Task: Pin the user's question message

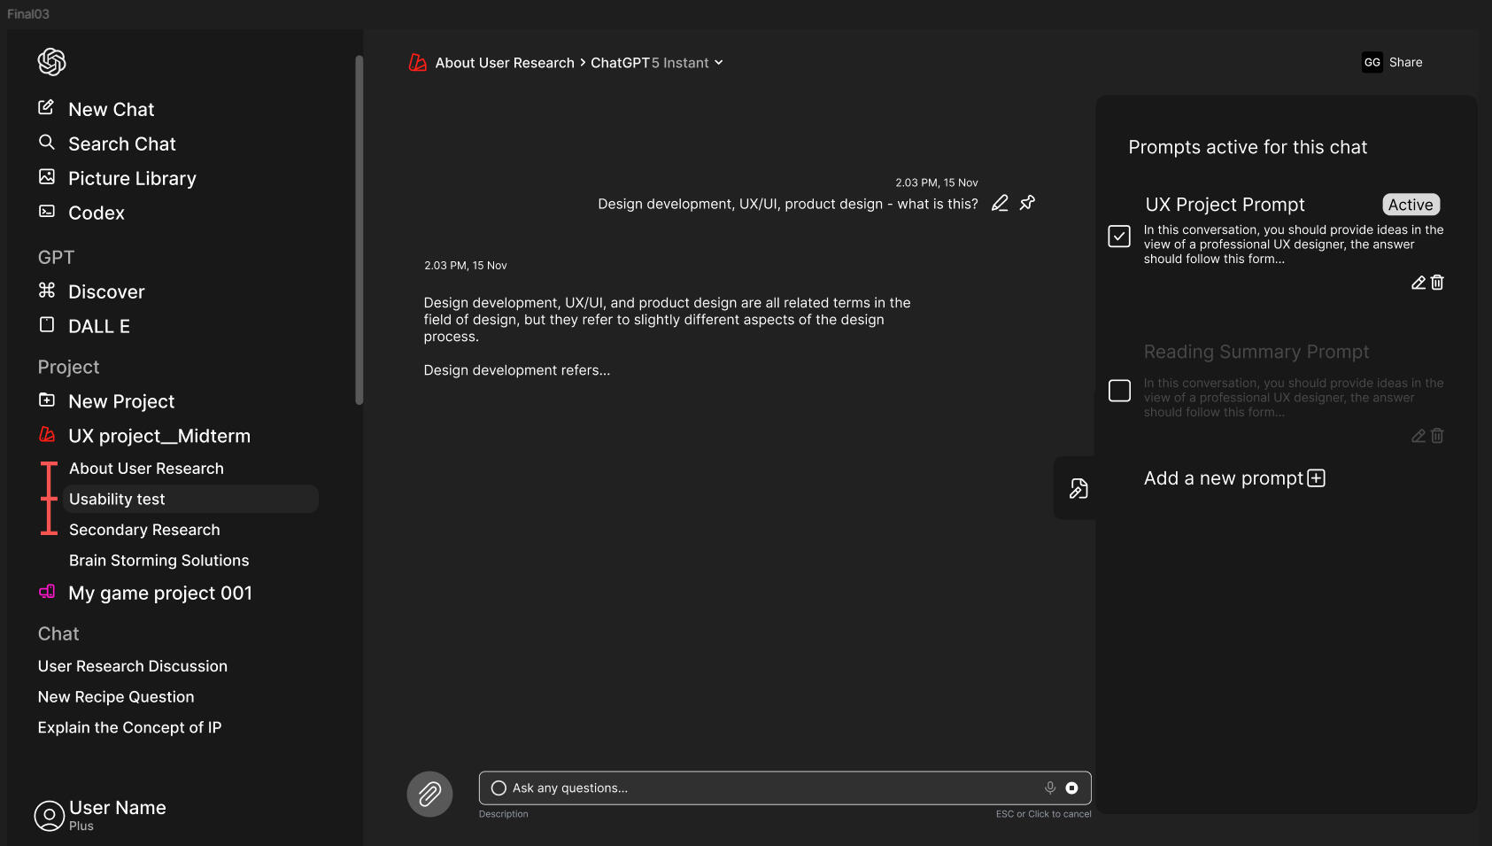Action: tap(1027, 203)
